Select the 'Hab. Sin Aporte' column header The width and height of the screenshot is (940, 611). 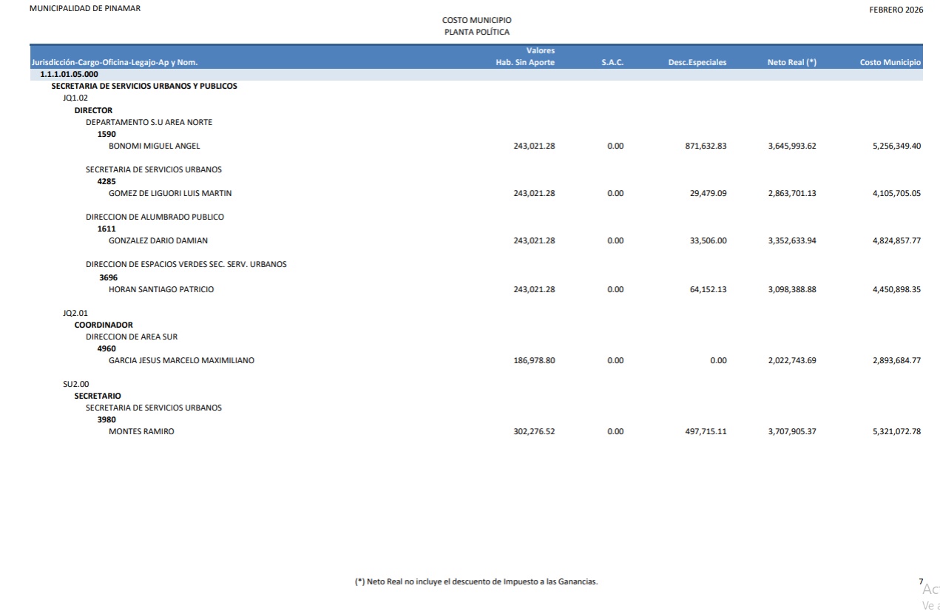525,63
